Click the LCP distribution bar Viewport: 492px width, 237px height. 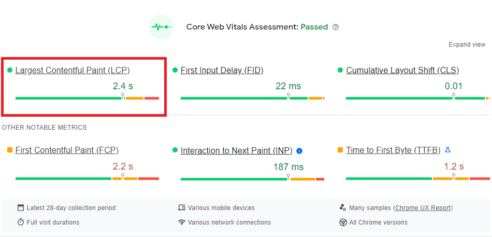[87, 98]
